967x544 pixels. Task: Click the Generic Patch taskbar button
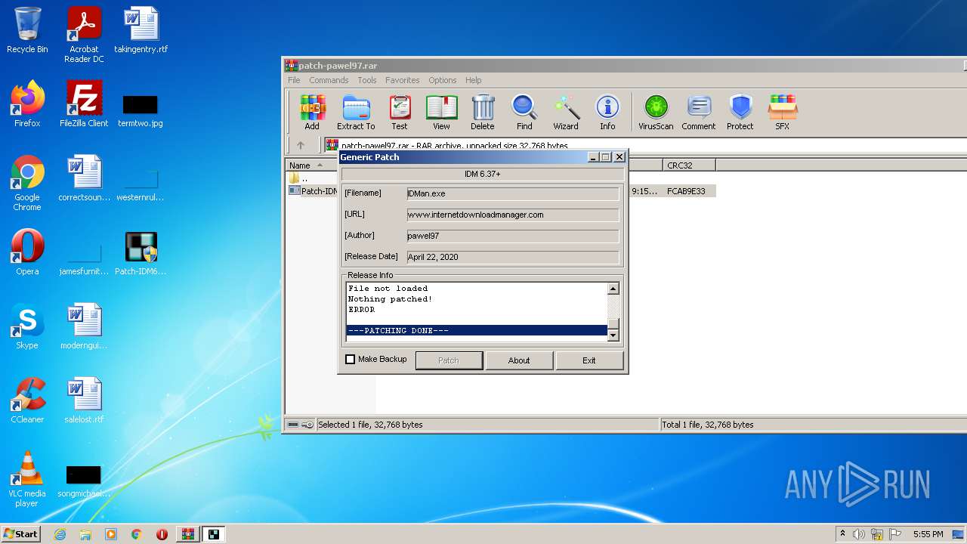(x=214, y=534)
